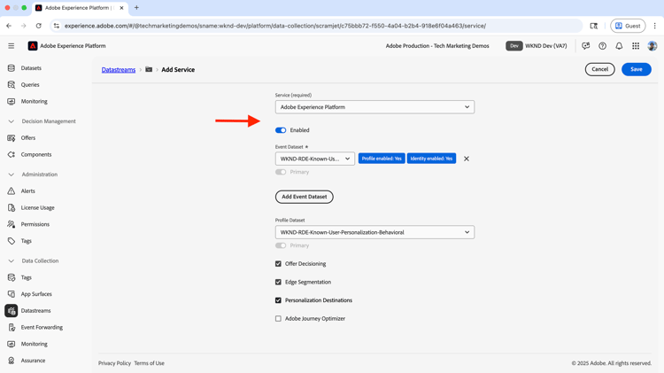Reload the page with refresh button

[39, 26]
